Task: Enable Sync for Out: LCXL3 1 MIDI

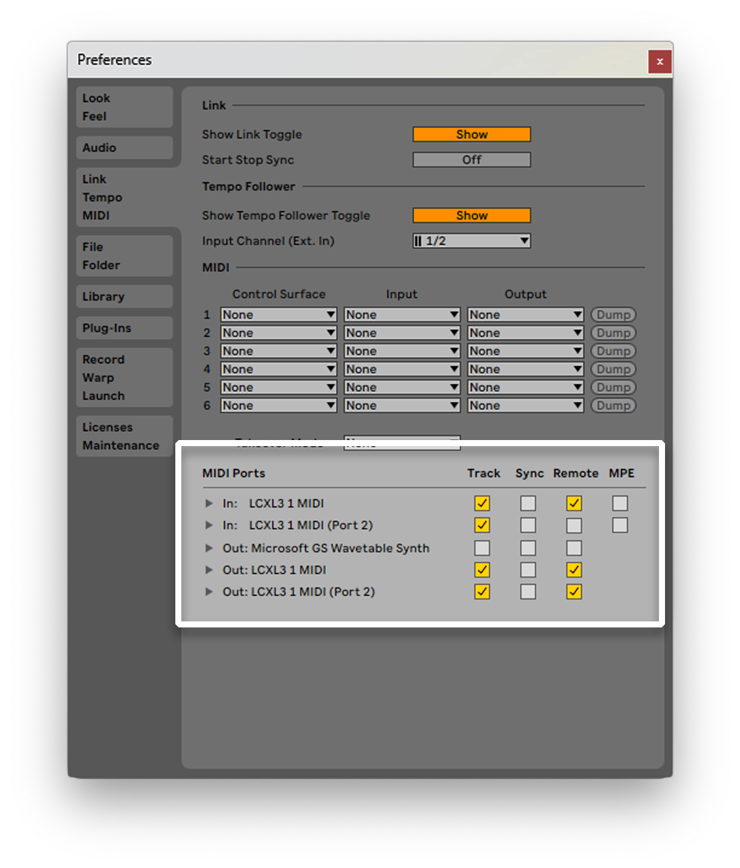Action: click(528, 569)
